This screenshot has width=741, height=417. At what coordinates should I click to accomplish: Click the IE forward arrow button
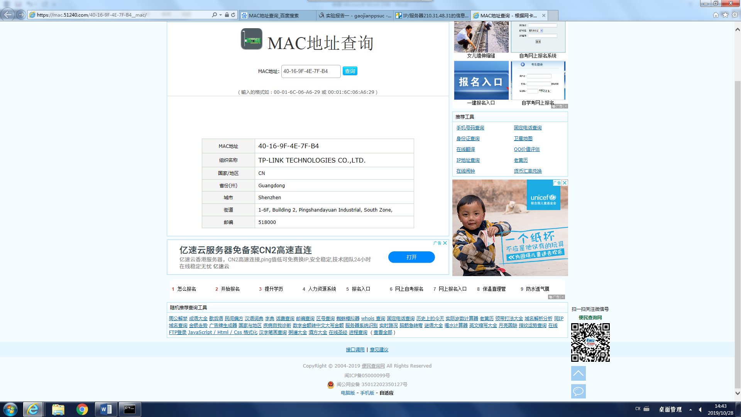point(21,15)
